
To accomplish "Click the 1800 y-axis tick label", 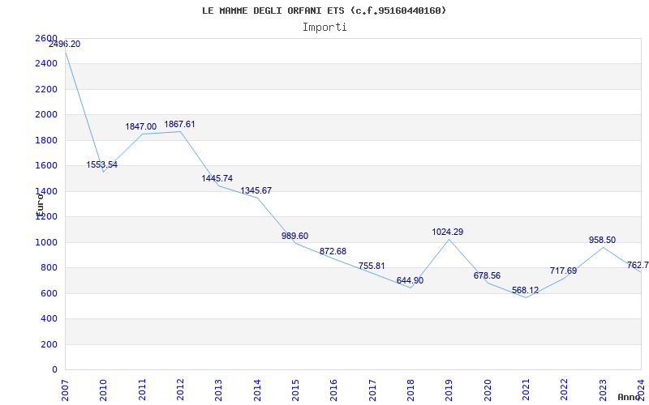I will click(46, 140).
